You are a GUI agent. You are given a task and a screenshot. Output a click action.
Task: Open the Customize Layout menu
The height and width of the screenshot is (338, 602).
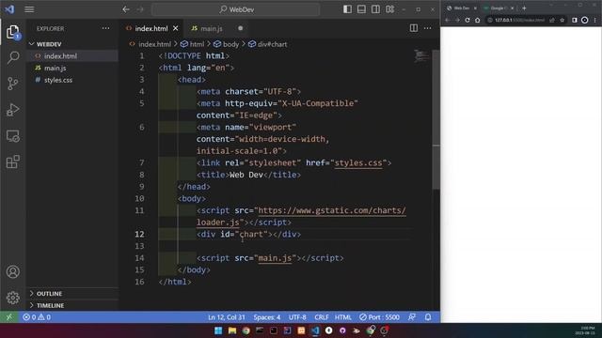click(389, 9)
